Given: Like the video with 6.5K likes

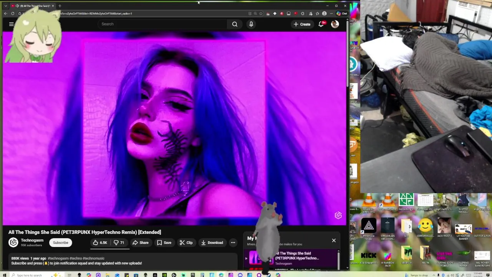Looking at the screenshot, I should [100, 243].
